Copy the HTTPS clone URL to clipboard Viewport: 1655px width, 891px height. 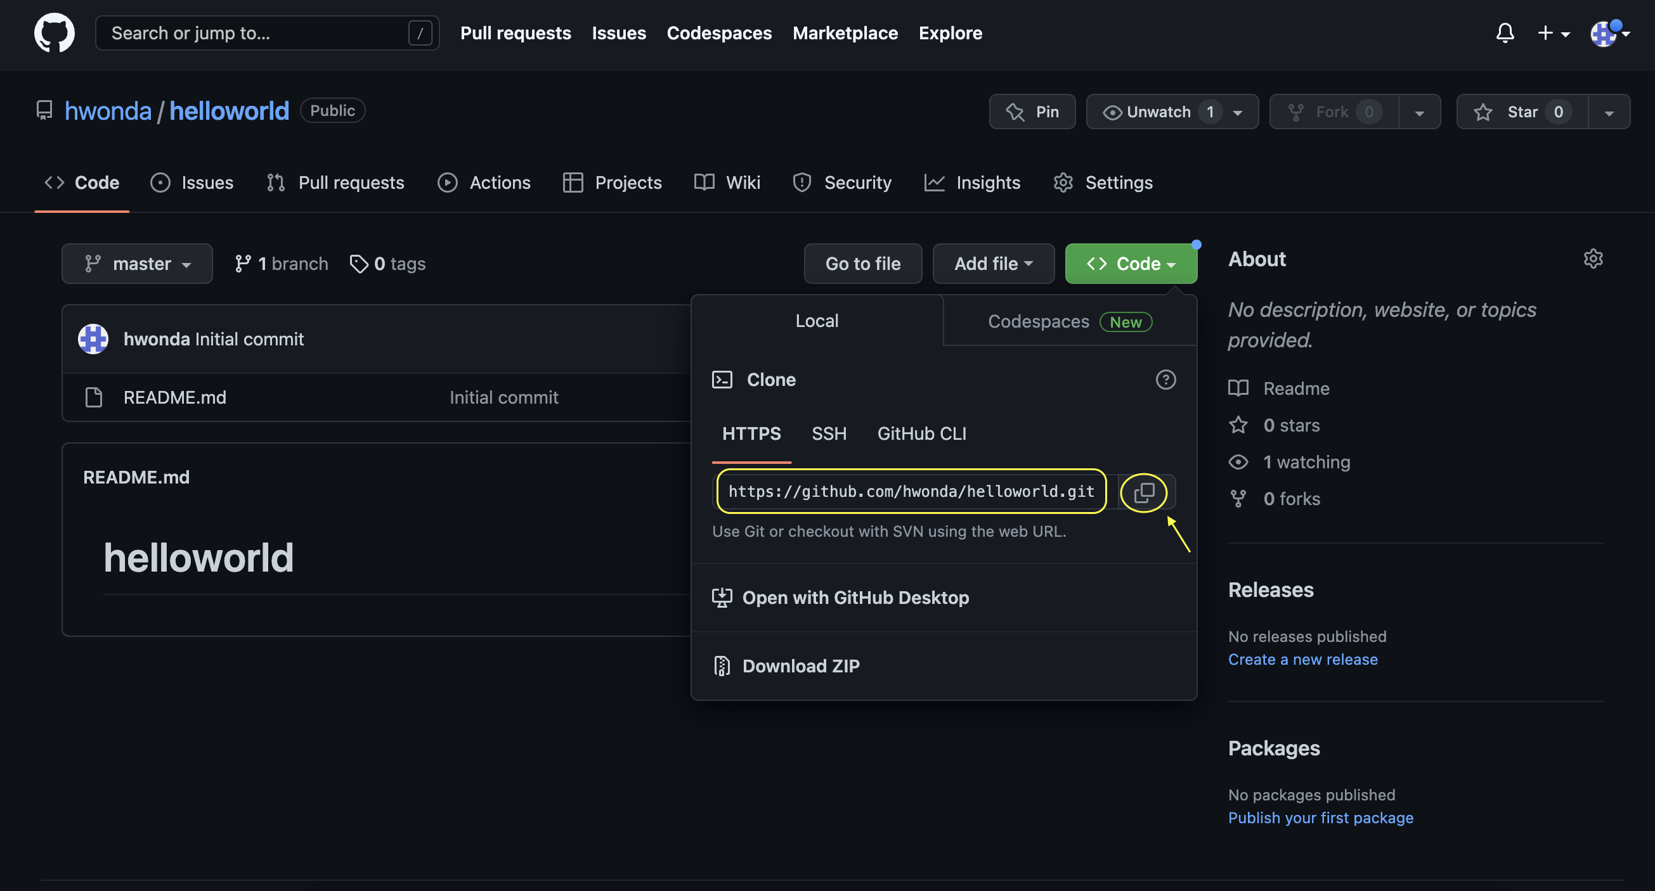coord(1143,492)
